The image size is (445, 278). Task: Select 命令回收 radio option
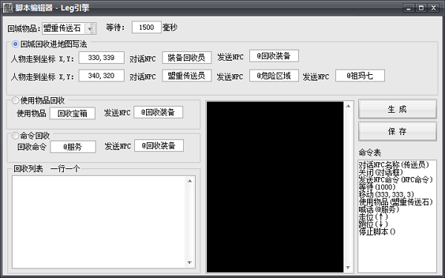pos(16,136)
